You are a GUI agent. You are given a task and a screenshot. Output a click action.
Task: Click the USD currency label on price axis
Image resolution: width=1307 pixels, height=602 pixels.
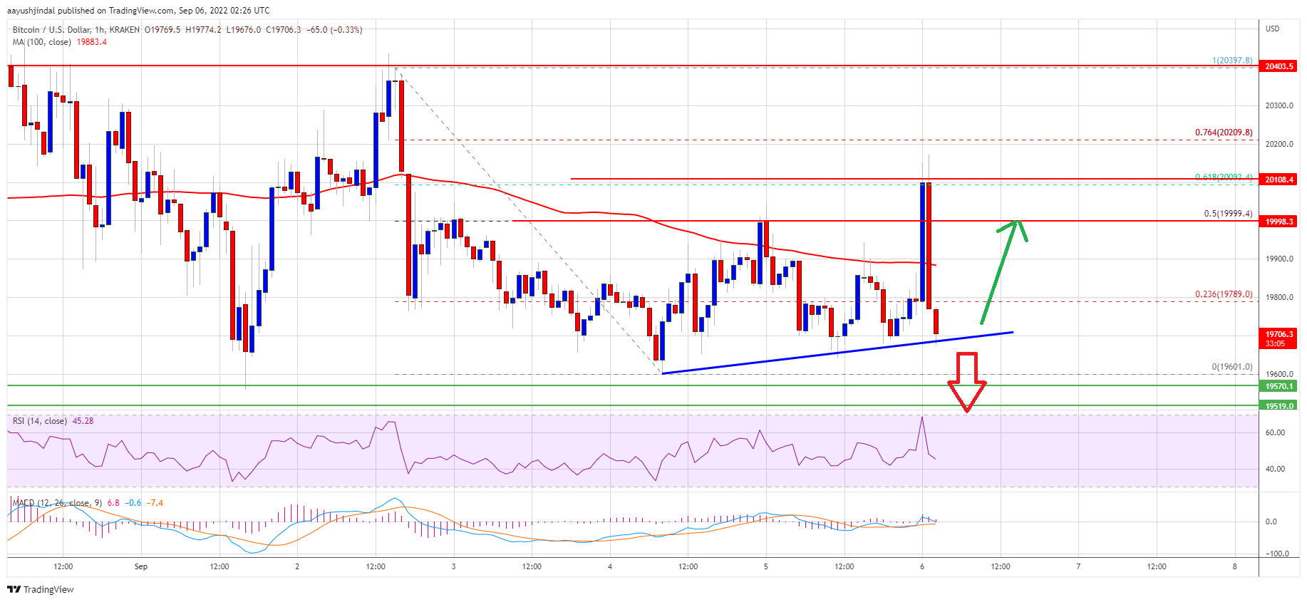coord(1272,29)
